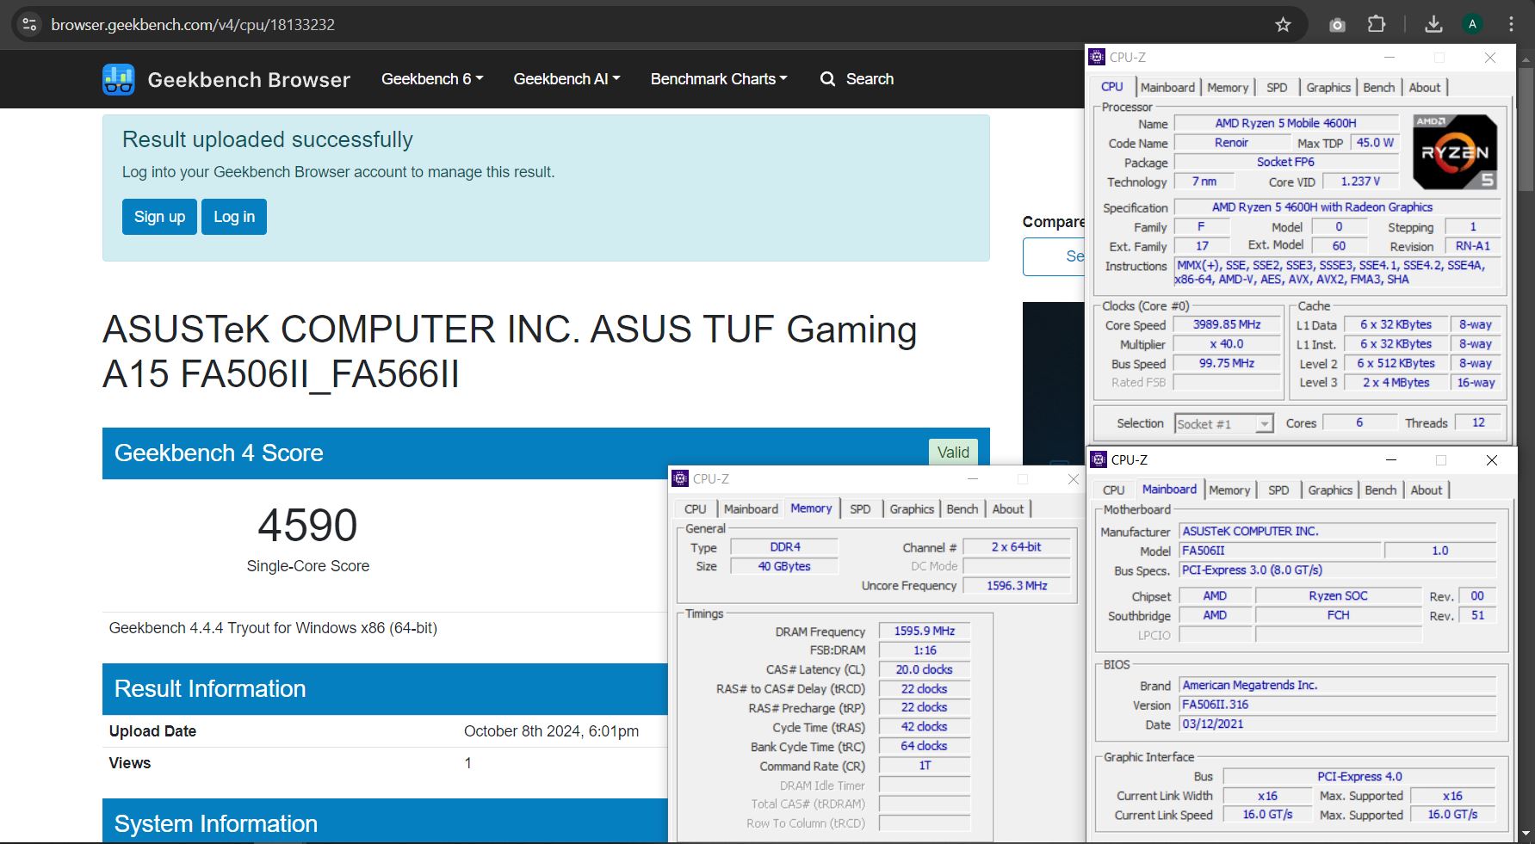Click the Geekbench Browser title link
The height and width of the screenshot is (844, 1535).
(x=249, y=80)
